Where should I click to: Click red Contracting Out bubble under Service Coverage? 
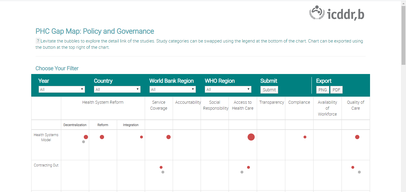[161, 167]
